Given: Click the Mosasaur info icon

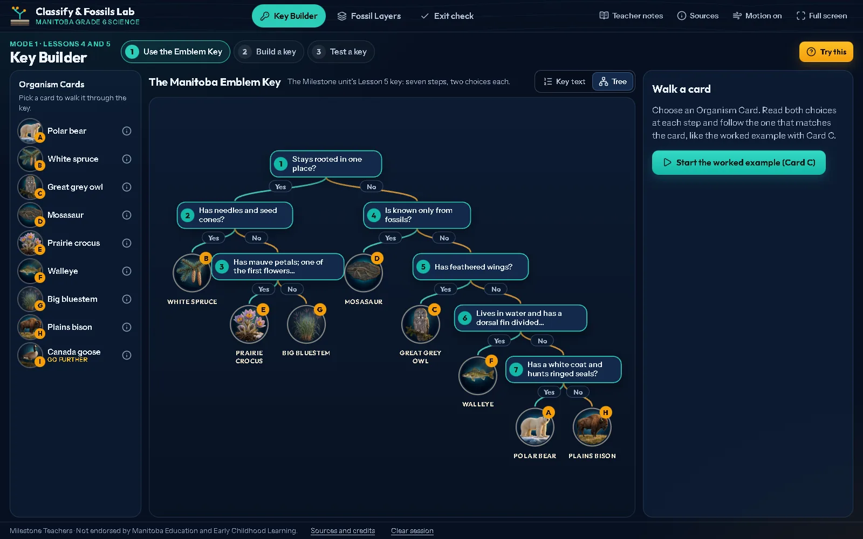Looking at the screenshot, I should tap(127, 215).
